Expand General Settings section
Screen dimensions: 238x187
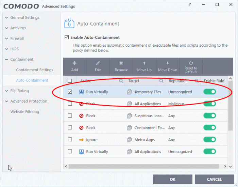7,18
